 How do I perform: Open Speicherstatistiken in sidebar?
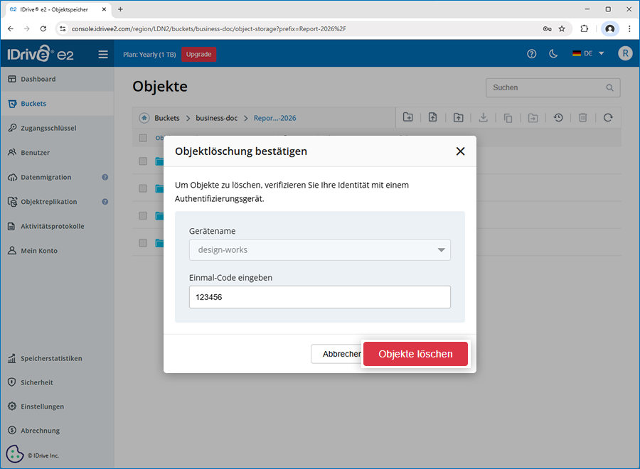point(51,358)
